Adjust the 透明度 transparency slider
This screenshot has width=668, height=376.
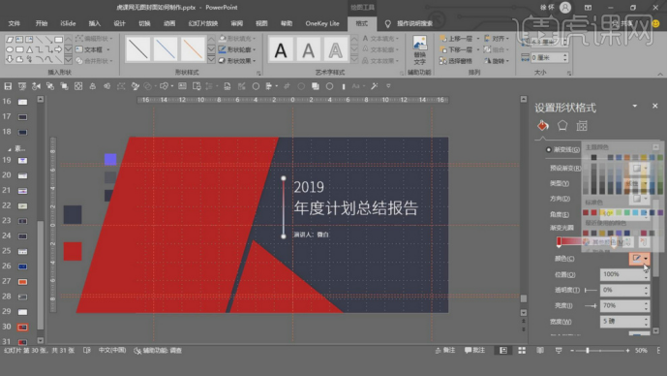point(591,291)
